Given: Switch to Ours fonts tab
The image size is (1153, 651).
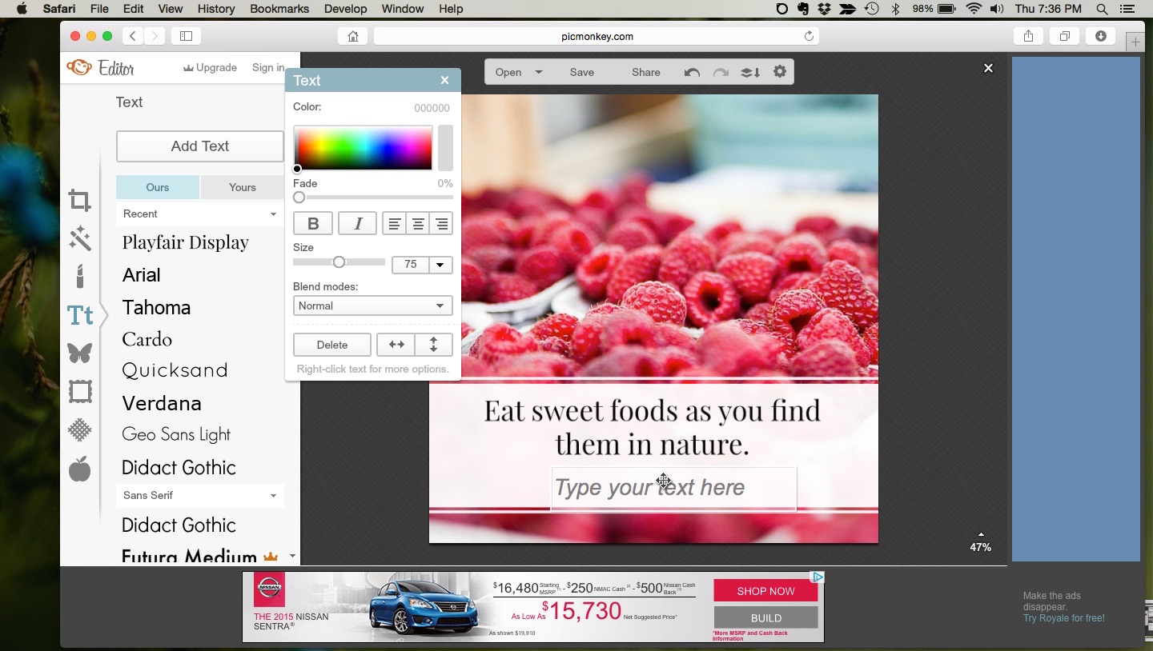Looking at the screenshot, I should pyautogui.click(x=158, y=187).
